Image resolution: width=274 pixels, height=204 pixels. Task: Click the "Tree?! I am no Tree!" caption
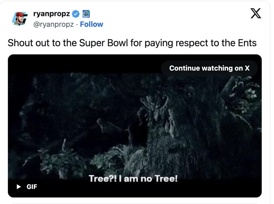[133, 179]
